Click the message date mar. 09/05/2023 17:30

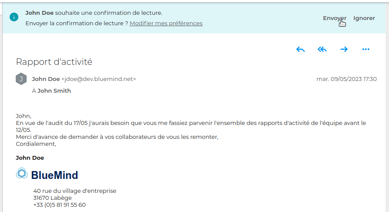346,79
